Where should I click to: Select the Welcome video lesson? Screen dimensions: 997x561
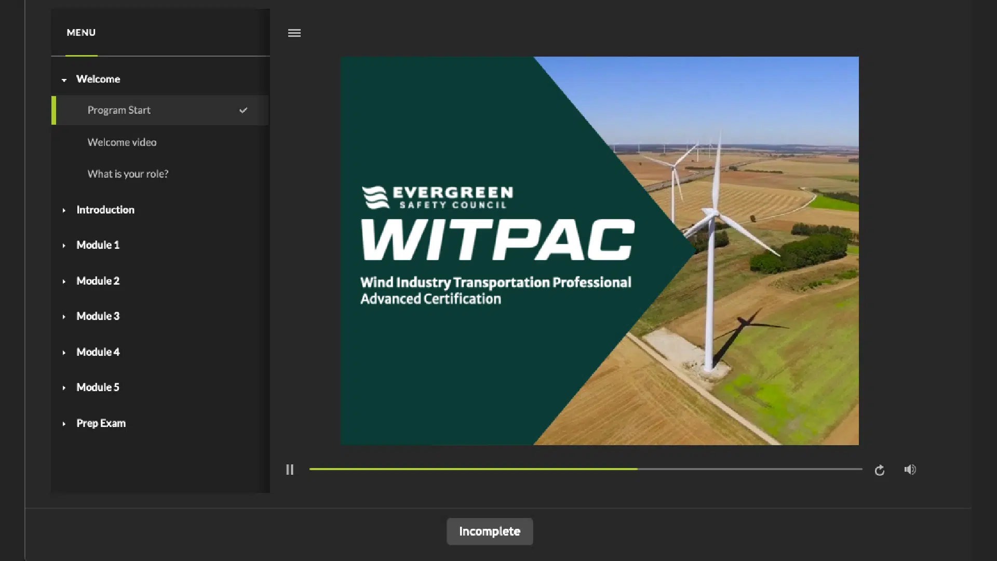[x=122, y=142]
